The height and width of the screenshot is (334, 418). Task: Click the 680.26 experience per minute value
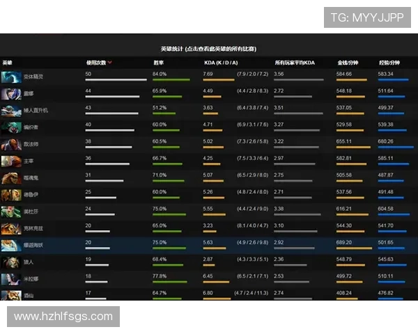(x=385, y=141)
